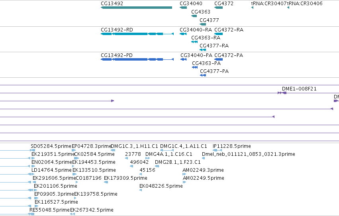Select the EK219351.5prime EST label
Viewport: 339px width, 216px height.
pos(53,154)
